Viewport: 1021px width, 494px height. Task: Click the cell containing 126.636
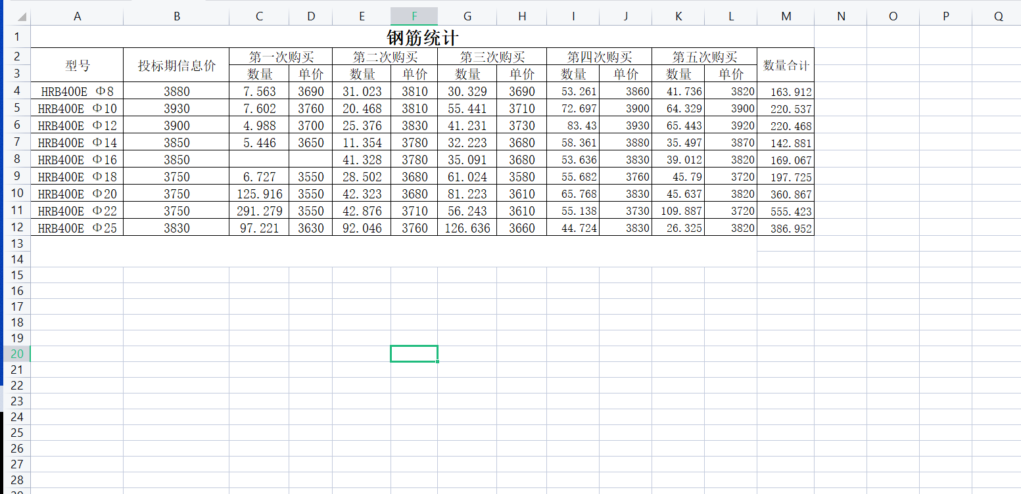(x=467, y=227)
